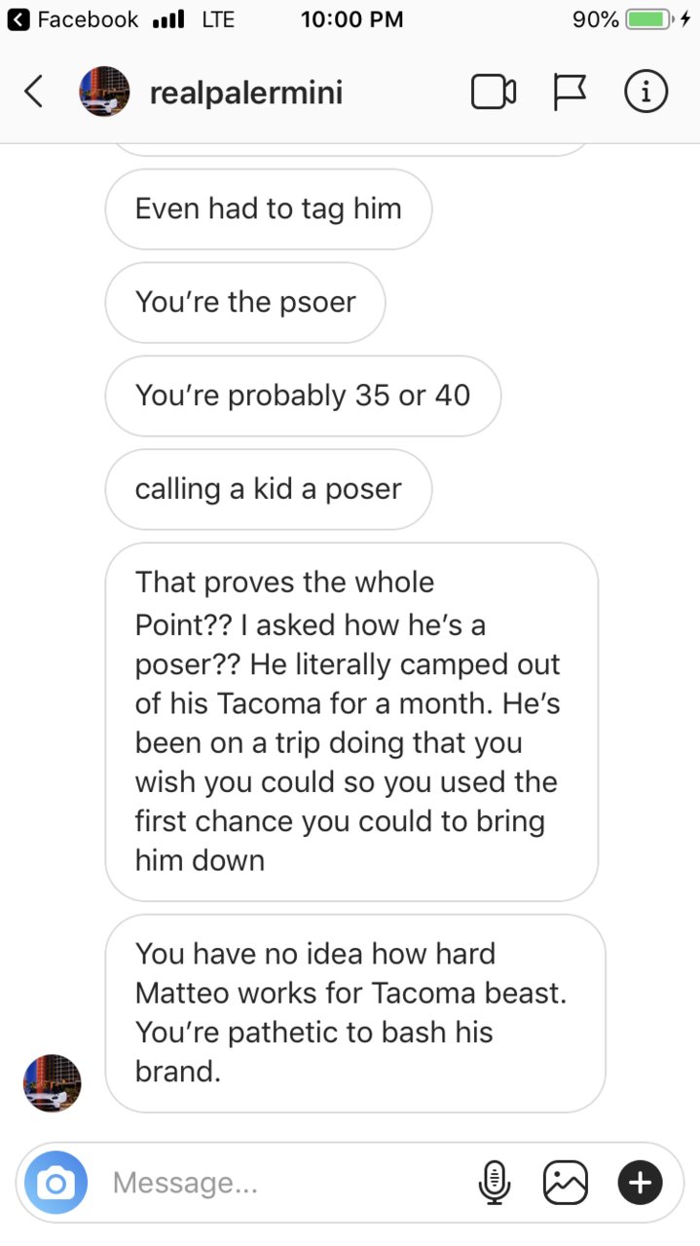700x1246 pixels.
Task: Open the photo gallery icon
Action: [566, 1183]
